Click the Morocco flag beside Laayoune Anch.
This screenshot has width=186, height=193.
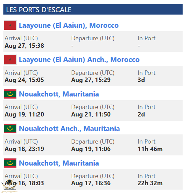(x=10, y=60)
